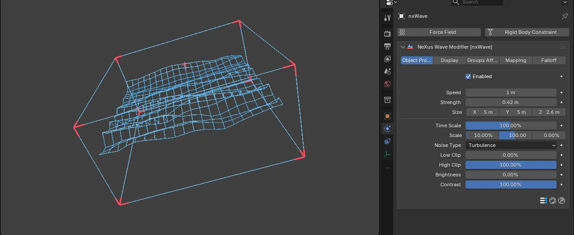Click the circled P icon
The width and height of the screenshot is (574, 235).
tap(561, 201)
